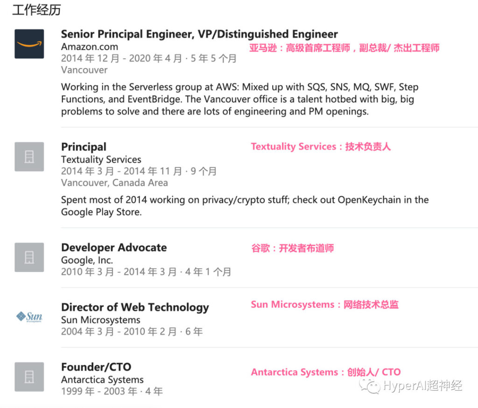
Task: Click the Founder/CTO job title
Action: pos(96,367)
